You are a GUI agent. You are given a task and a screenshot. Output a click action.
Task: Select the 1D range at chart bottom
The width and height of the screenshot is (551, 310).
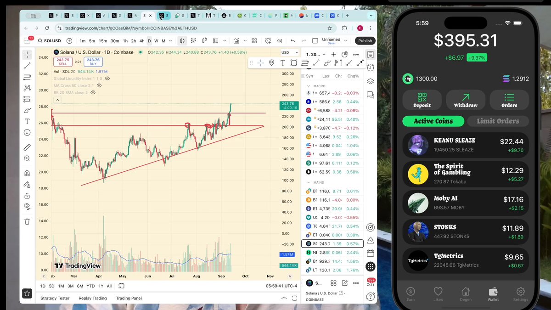pyautogui.click(x=43, y=286)
